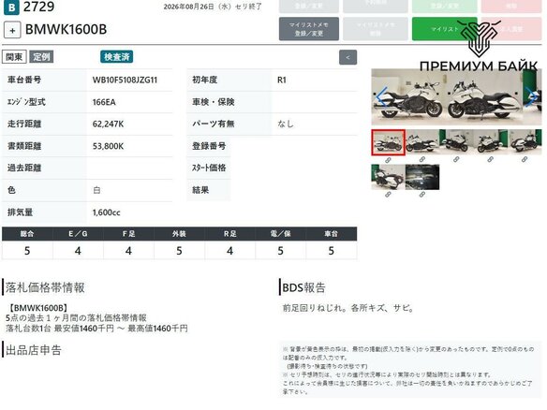Select the rear-view thumbnail in the lower row

389,177
